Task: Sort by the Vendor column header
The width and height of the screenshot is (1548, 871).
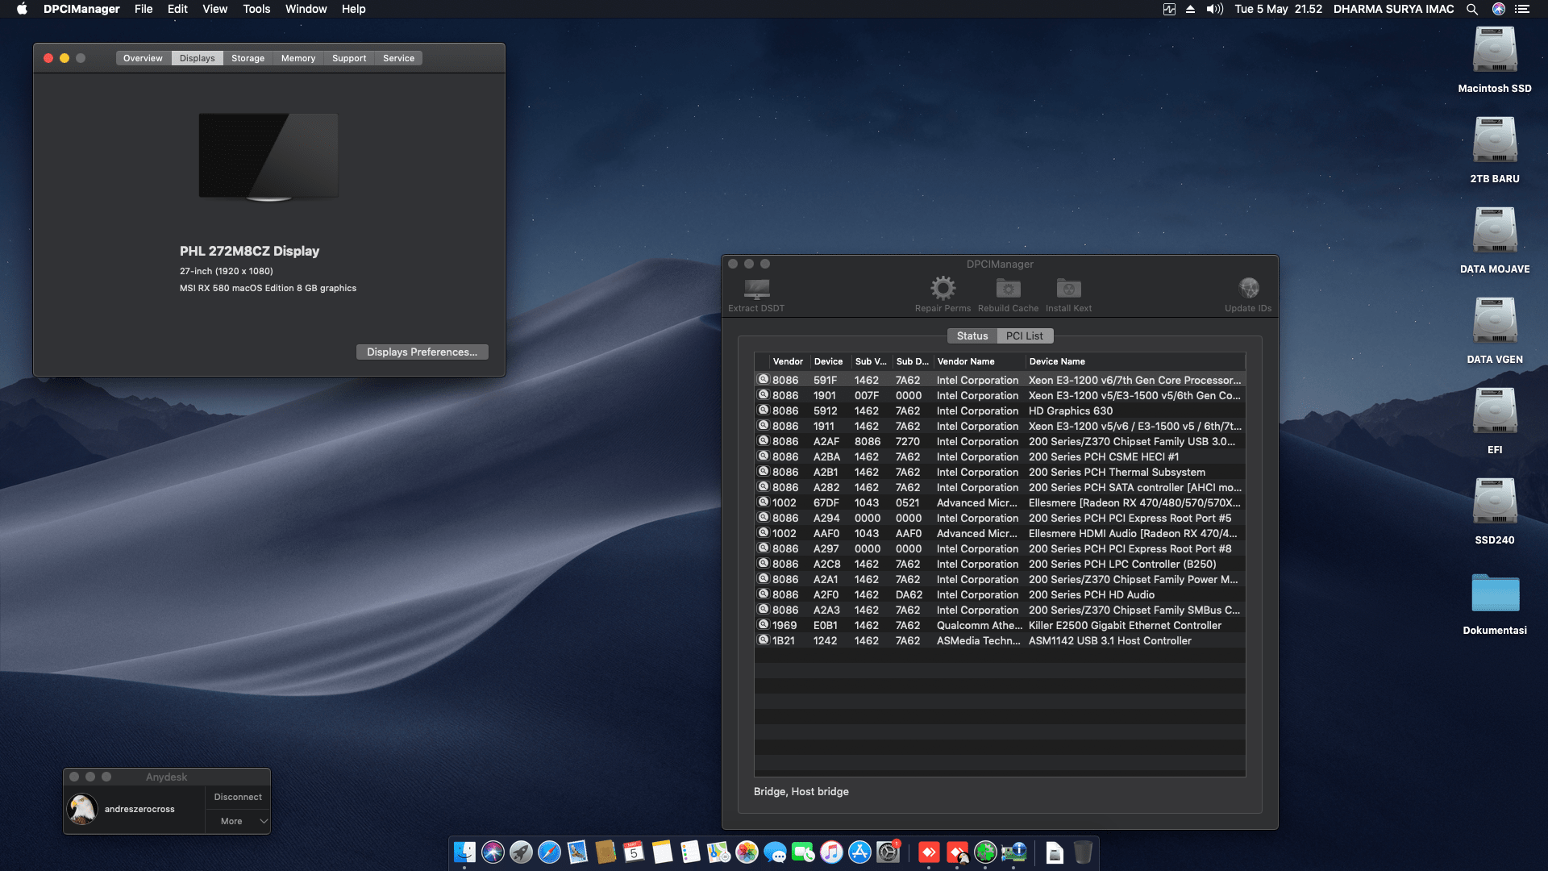Action: click(789, 361)
